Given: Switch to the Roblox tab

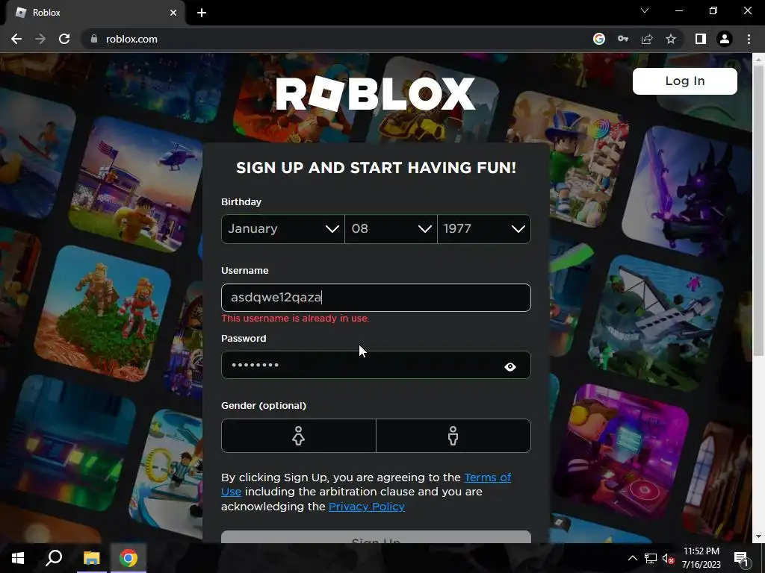Looking at the screenshot, I should pyautogui.click(x=95, y=13).
